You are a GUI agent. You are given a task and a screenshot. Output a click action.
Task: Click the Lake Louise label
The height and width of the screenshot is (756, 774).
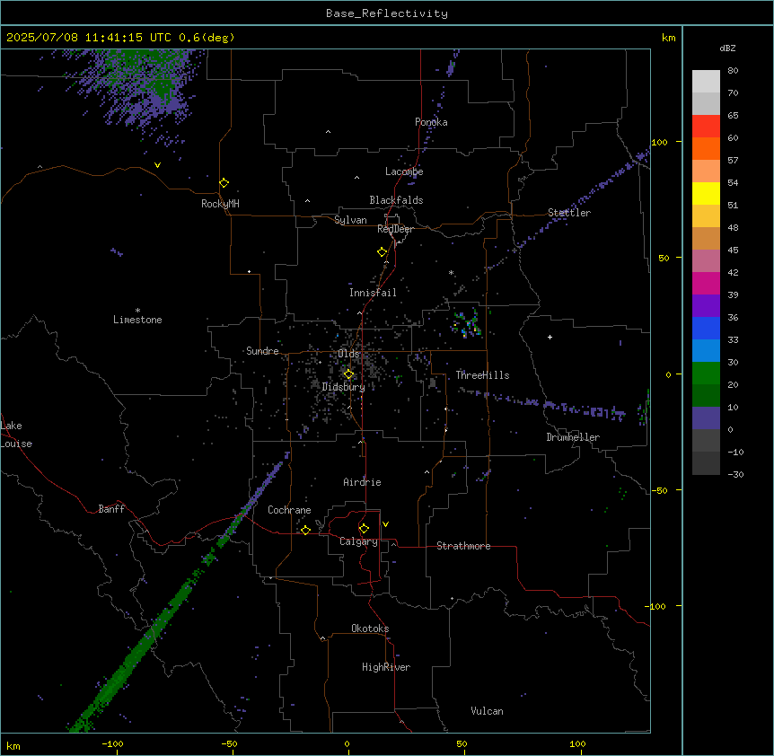click(x=16, y=435)
